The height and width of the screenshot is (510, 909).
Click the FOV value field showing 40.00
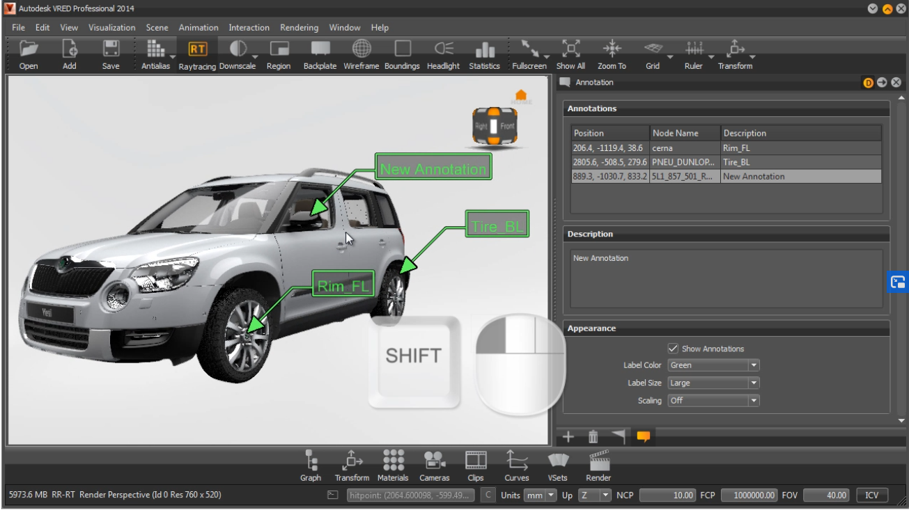828,495
